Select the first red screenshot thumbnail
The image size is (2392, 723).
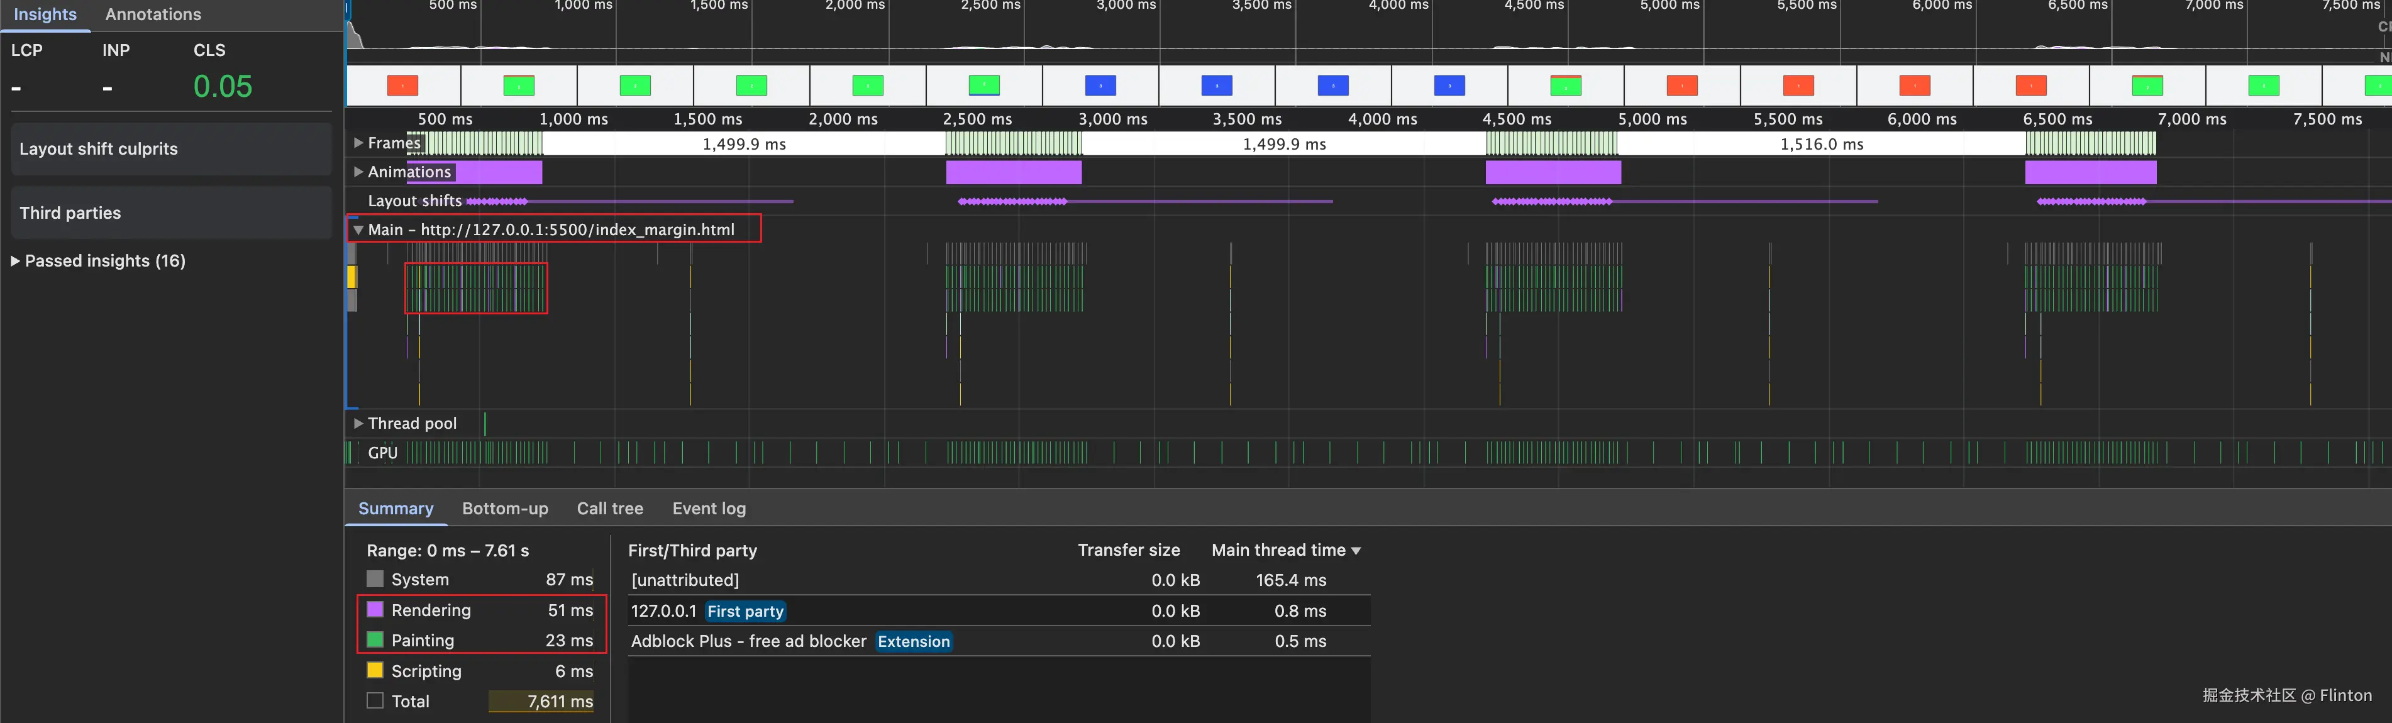pyautogui.click(x=402, y=86)
